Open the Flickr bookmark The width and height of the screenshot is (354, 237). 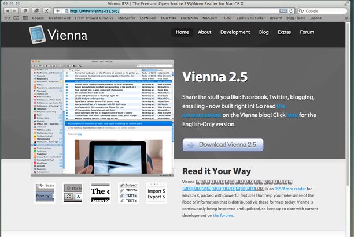pyautogui.click(x=227, y=18)
